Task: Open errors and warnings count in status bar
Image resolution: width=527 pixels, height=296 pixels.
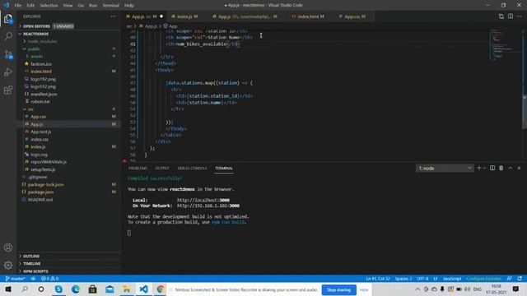Action: pos(49,279)
